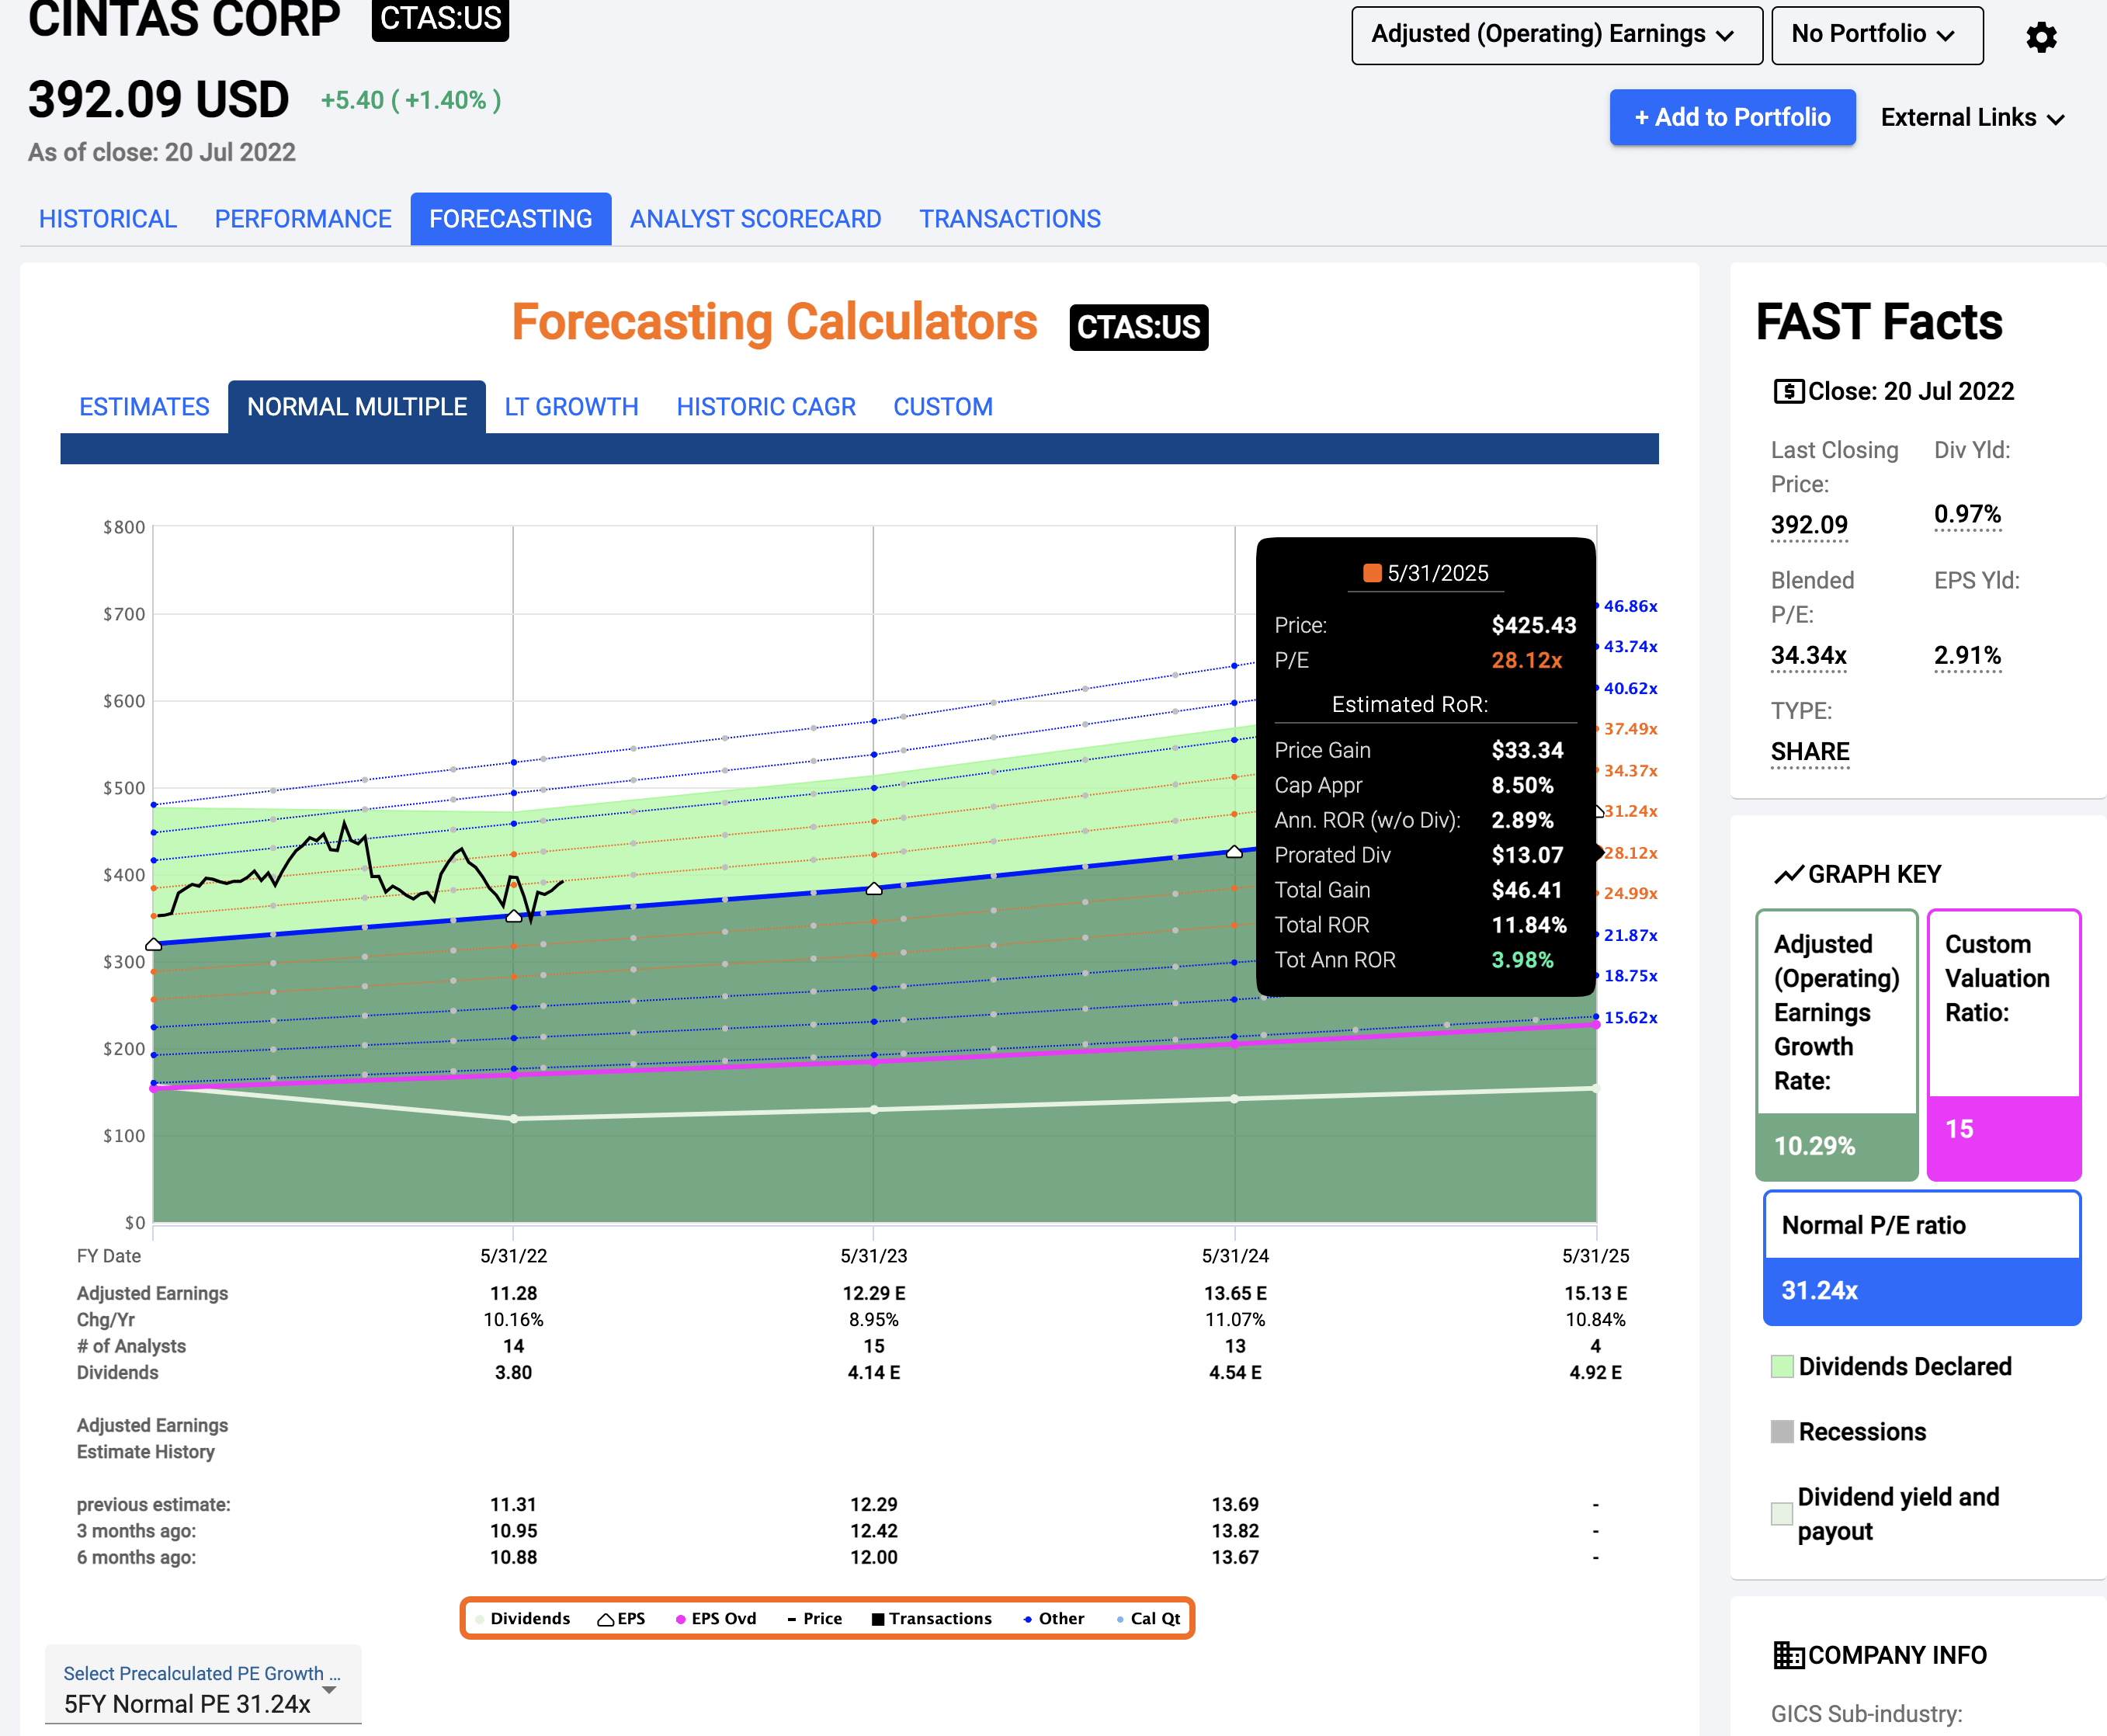This screenshot has width=2107, height=1736.
Task: Toggle Dividend yield and payout key
Action: pyautogui.click(x=1885, y=1514)
